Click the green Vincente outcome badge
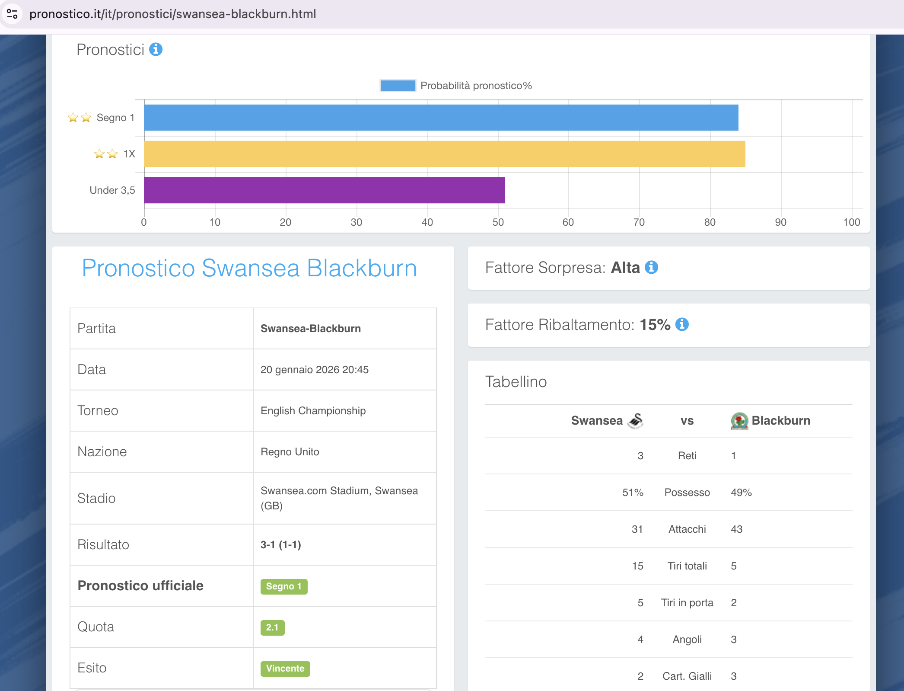 285,669
